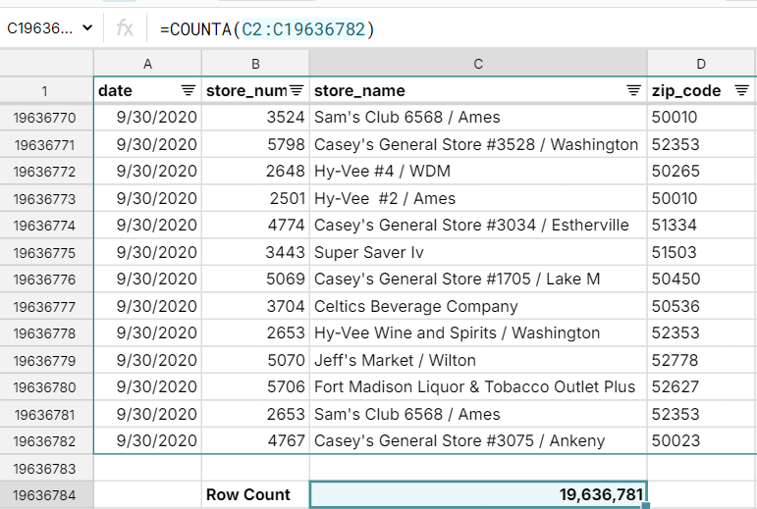Open filter icon in store_name header
This screenshot has height=509, width=757.
(x=633, y=90)
